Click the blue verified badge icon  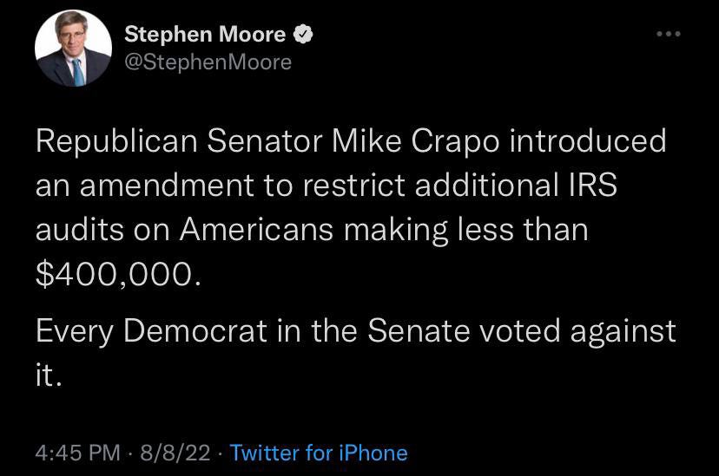[303, 35]
